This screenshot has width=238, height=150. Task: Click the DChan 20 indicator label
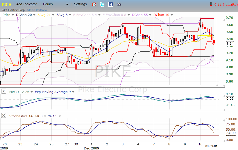[x=24, y=15]
